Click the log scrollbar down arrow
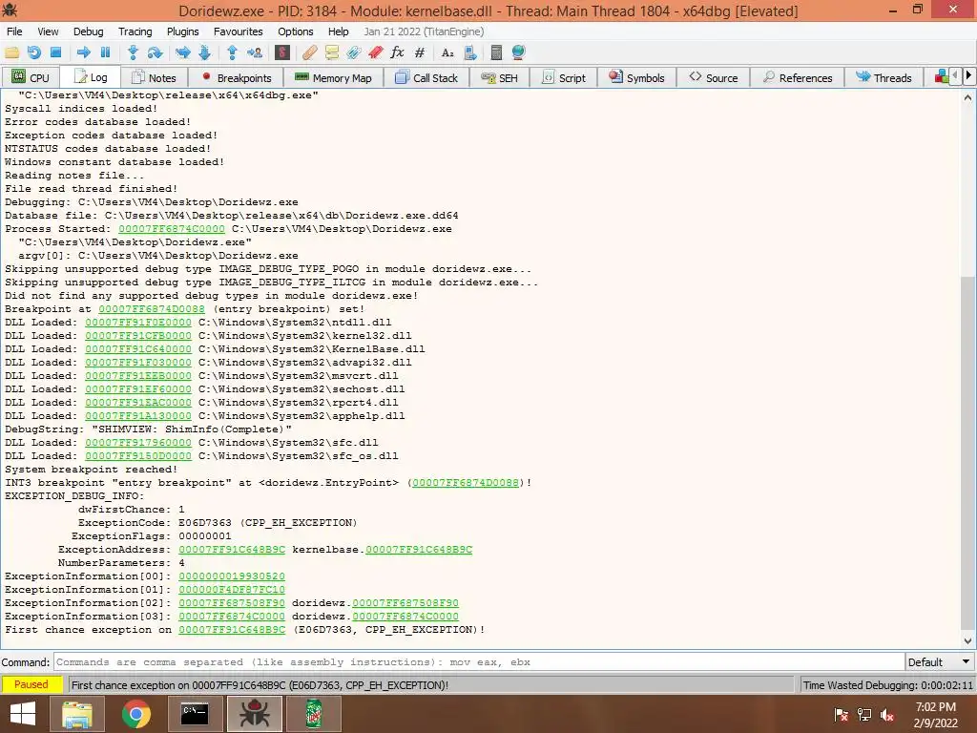Image resolution: width=977 pixels, height=733 pixels. click(x=967, y=640)
